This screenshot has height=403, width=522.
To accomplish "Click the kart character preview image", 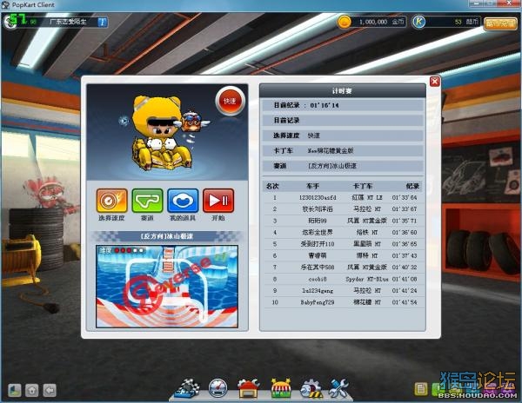I will point(162,133).
